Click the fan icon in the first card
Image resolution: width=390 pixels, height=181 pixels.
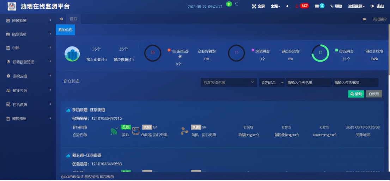point(184,131)
